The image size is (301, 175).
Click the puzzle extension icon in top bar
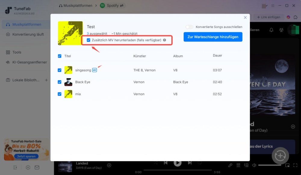point(296,17)
